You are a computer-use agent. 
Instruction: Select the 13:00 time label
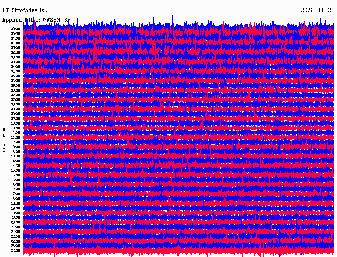[15, 152]
